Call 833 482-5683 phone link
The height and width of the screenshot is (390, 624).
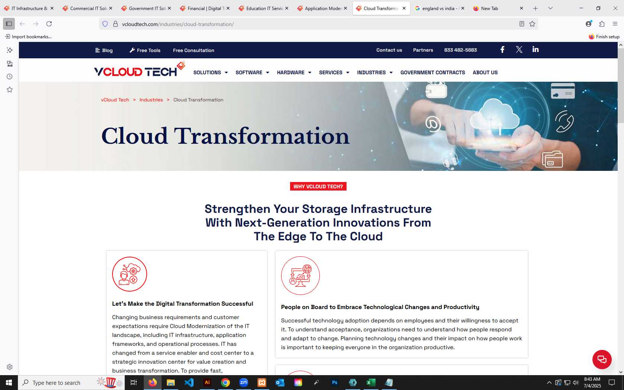pos(460,50)
